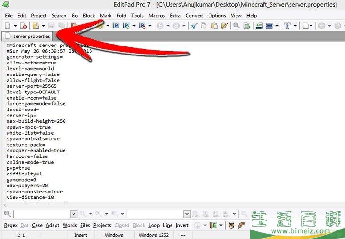345x239 pixels.
Task: Click the Font T icon
Action: pos(287,26)
